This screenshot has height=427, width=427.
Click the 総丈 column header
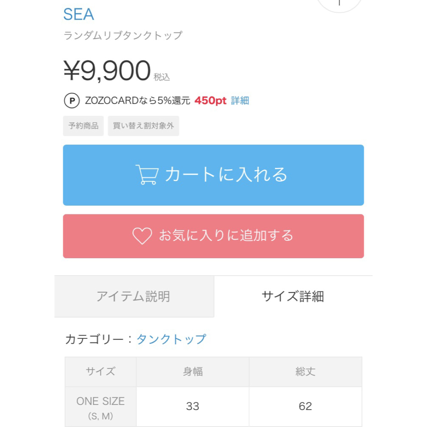click(306, 371)
